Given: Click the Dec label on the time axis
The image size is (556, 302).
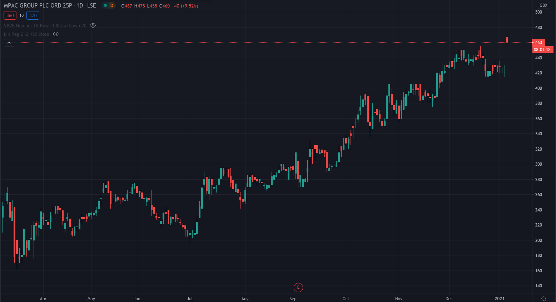Looking at the screenshot, I should click(x=449, y=298).
